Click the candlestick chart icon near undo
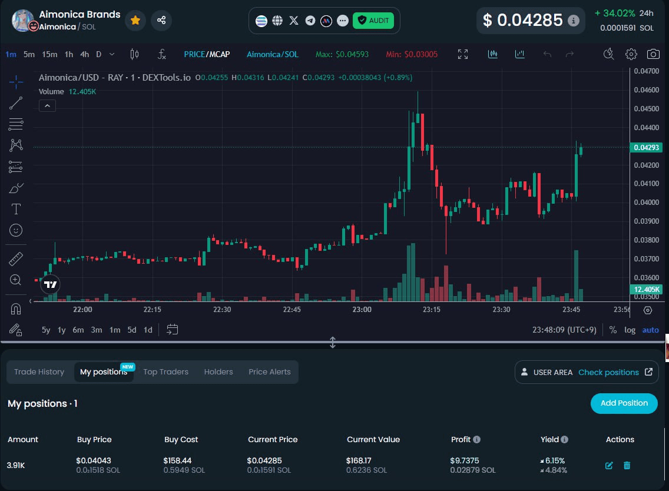Image resolution: width=669 pixels, height=491 pixels. (x=493, y=54)
